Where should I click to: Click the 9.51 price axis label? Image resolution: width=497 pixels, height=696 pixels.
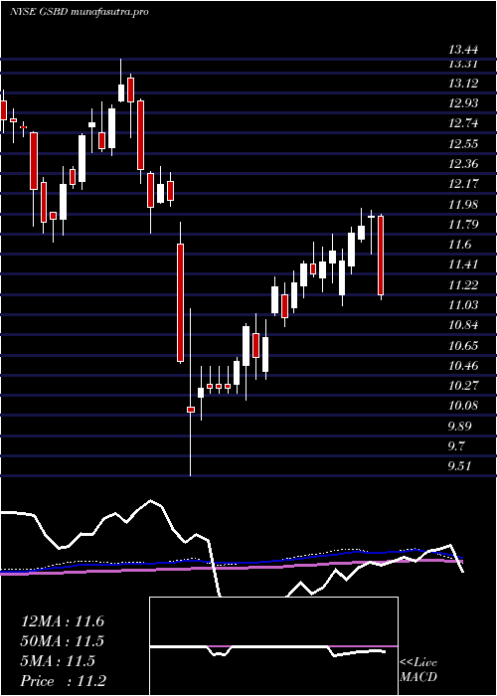click(x=459, y=466)
